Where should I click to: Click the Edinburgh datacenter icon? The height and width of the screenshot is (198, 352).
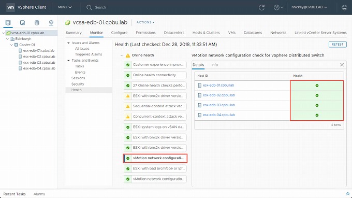12,39
